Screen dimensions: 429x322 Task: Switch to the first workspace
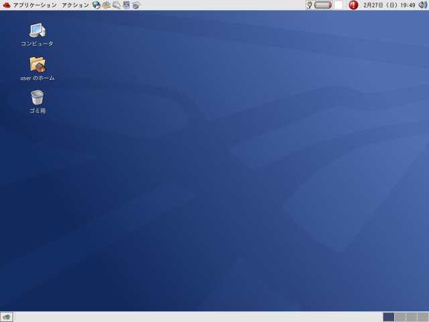point(389,317)
